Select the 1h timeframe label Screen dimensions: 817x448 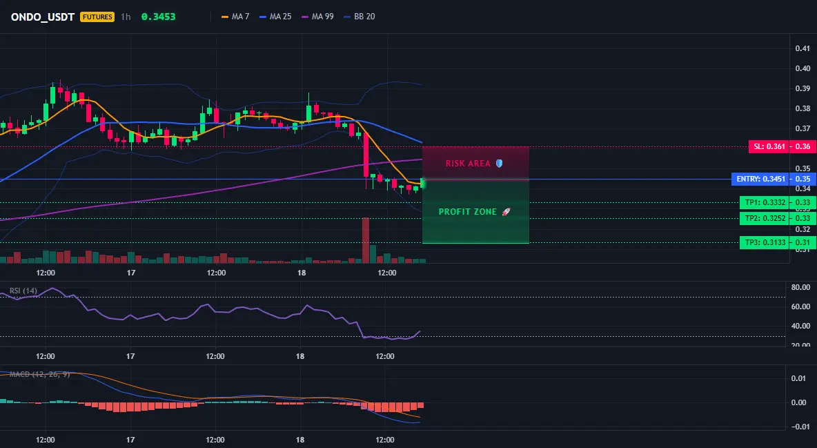(126, 17)
